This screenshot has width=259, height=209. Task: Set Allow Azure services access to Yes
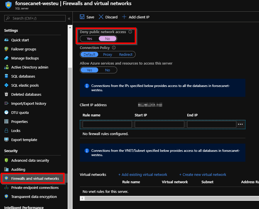tap(89, 70)
